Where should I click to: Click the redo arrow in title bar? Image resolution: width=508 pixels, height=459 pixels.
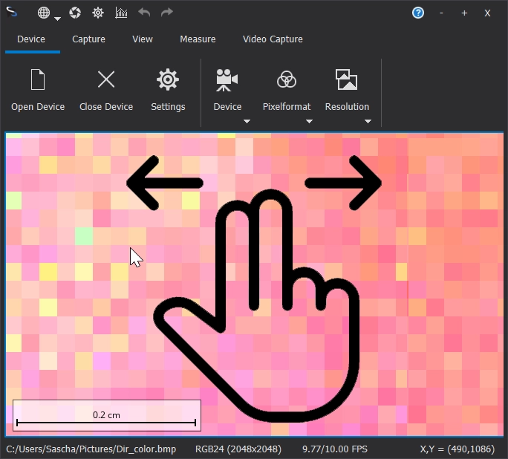[166, 13]
